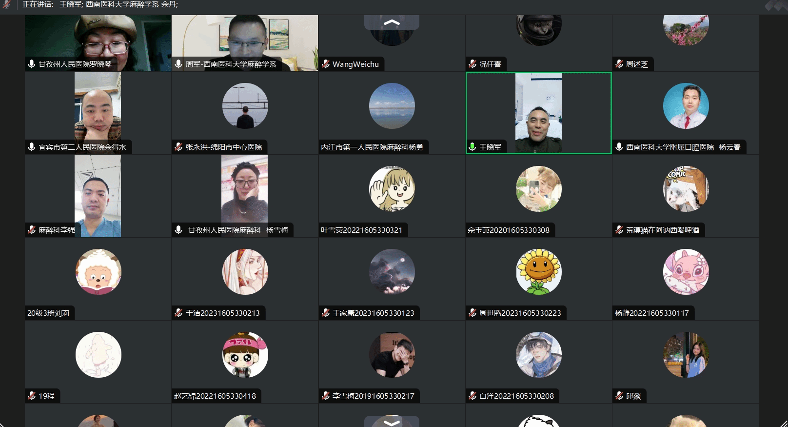The image size is (788, 427).
Task: Click muted mic icon beside 邱焱
Action: [x=619, y=396]
